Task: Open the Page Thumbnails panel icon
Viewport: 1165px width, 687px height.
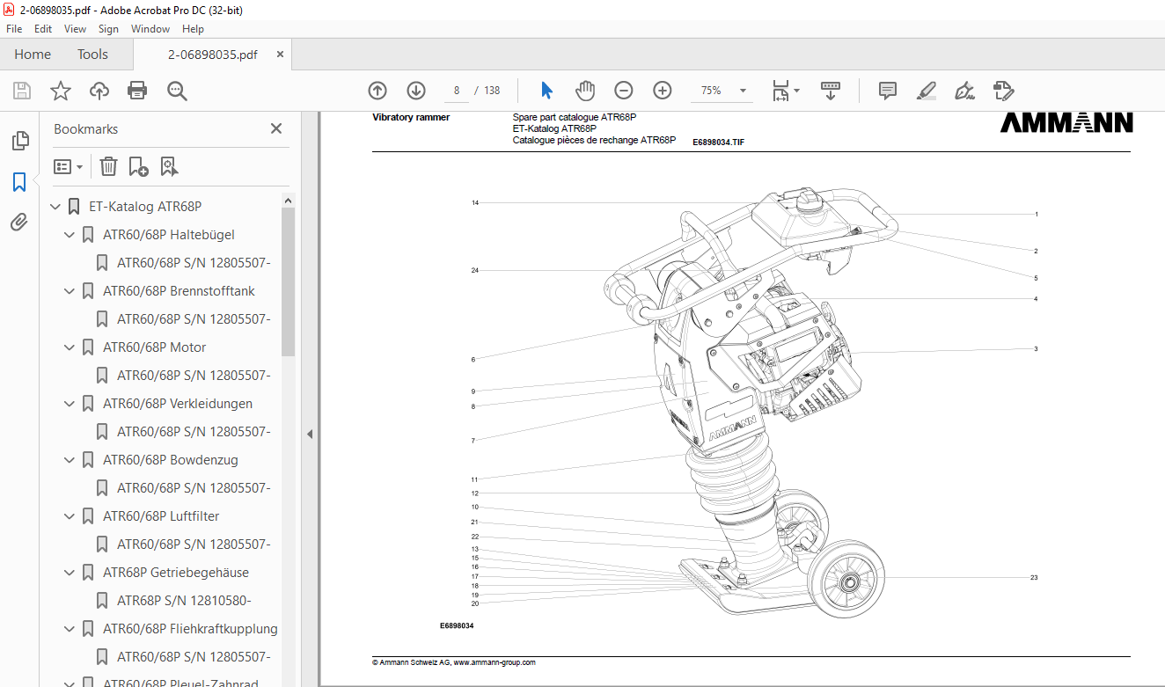Action: (x=19, y=141)
